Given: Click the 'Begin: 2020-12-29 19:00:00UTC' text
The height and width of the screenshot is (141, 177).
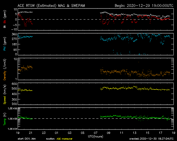Looking at the screenshot, I should tap(144, 6).
